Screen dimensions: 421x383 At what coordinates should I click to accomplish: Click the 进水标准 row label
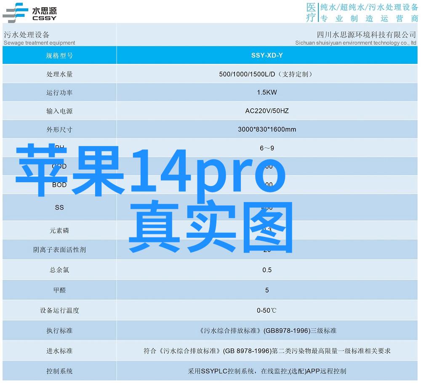tap(59, 351)
